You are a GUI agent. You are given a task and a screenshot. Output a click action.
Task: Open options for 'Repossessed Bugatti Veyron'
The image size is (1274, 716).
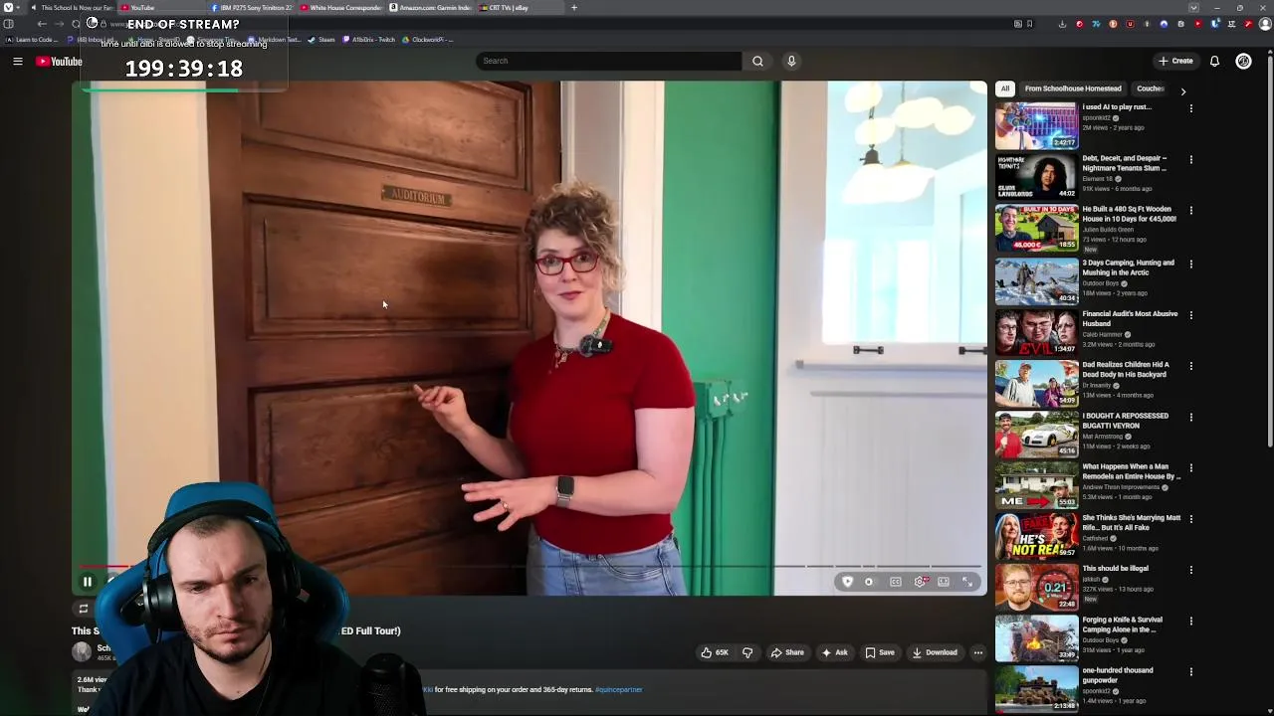tap(1190, 417)
